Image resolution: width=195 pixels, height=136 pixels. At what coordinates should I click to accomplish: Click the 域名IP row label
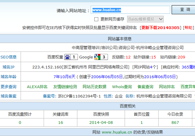(8, 67)
